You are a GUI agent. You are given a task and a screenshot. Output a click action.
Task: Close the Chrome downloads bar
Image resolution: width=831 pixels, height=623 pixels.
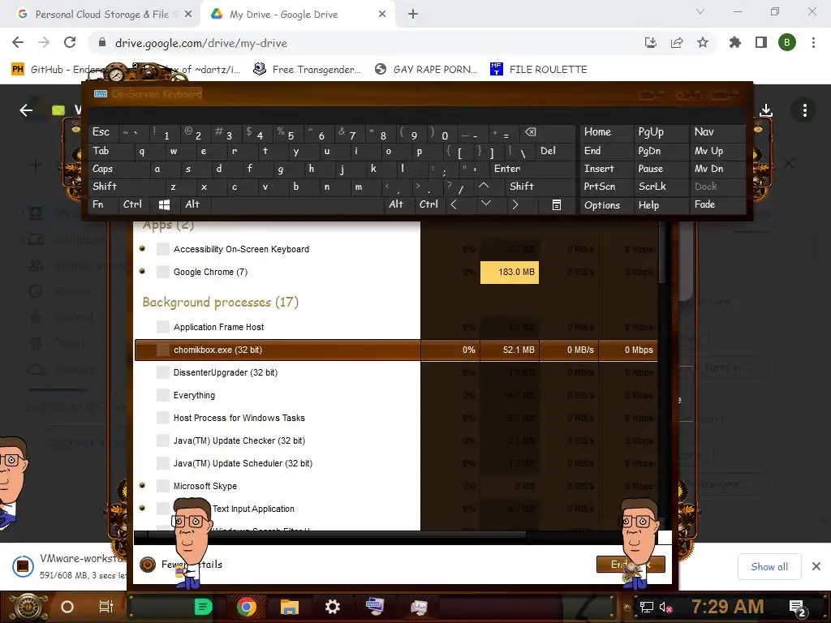pos(816,566)
